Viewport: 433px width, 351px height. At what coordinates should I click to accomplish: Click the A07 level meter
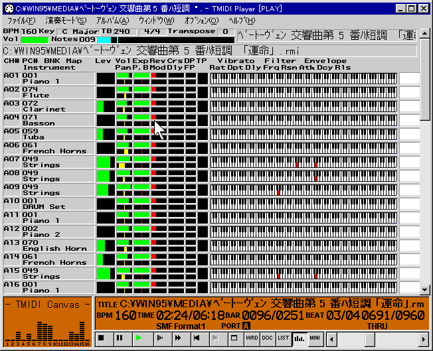coord(106,162)
